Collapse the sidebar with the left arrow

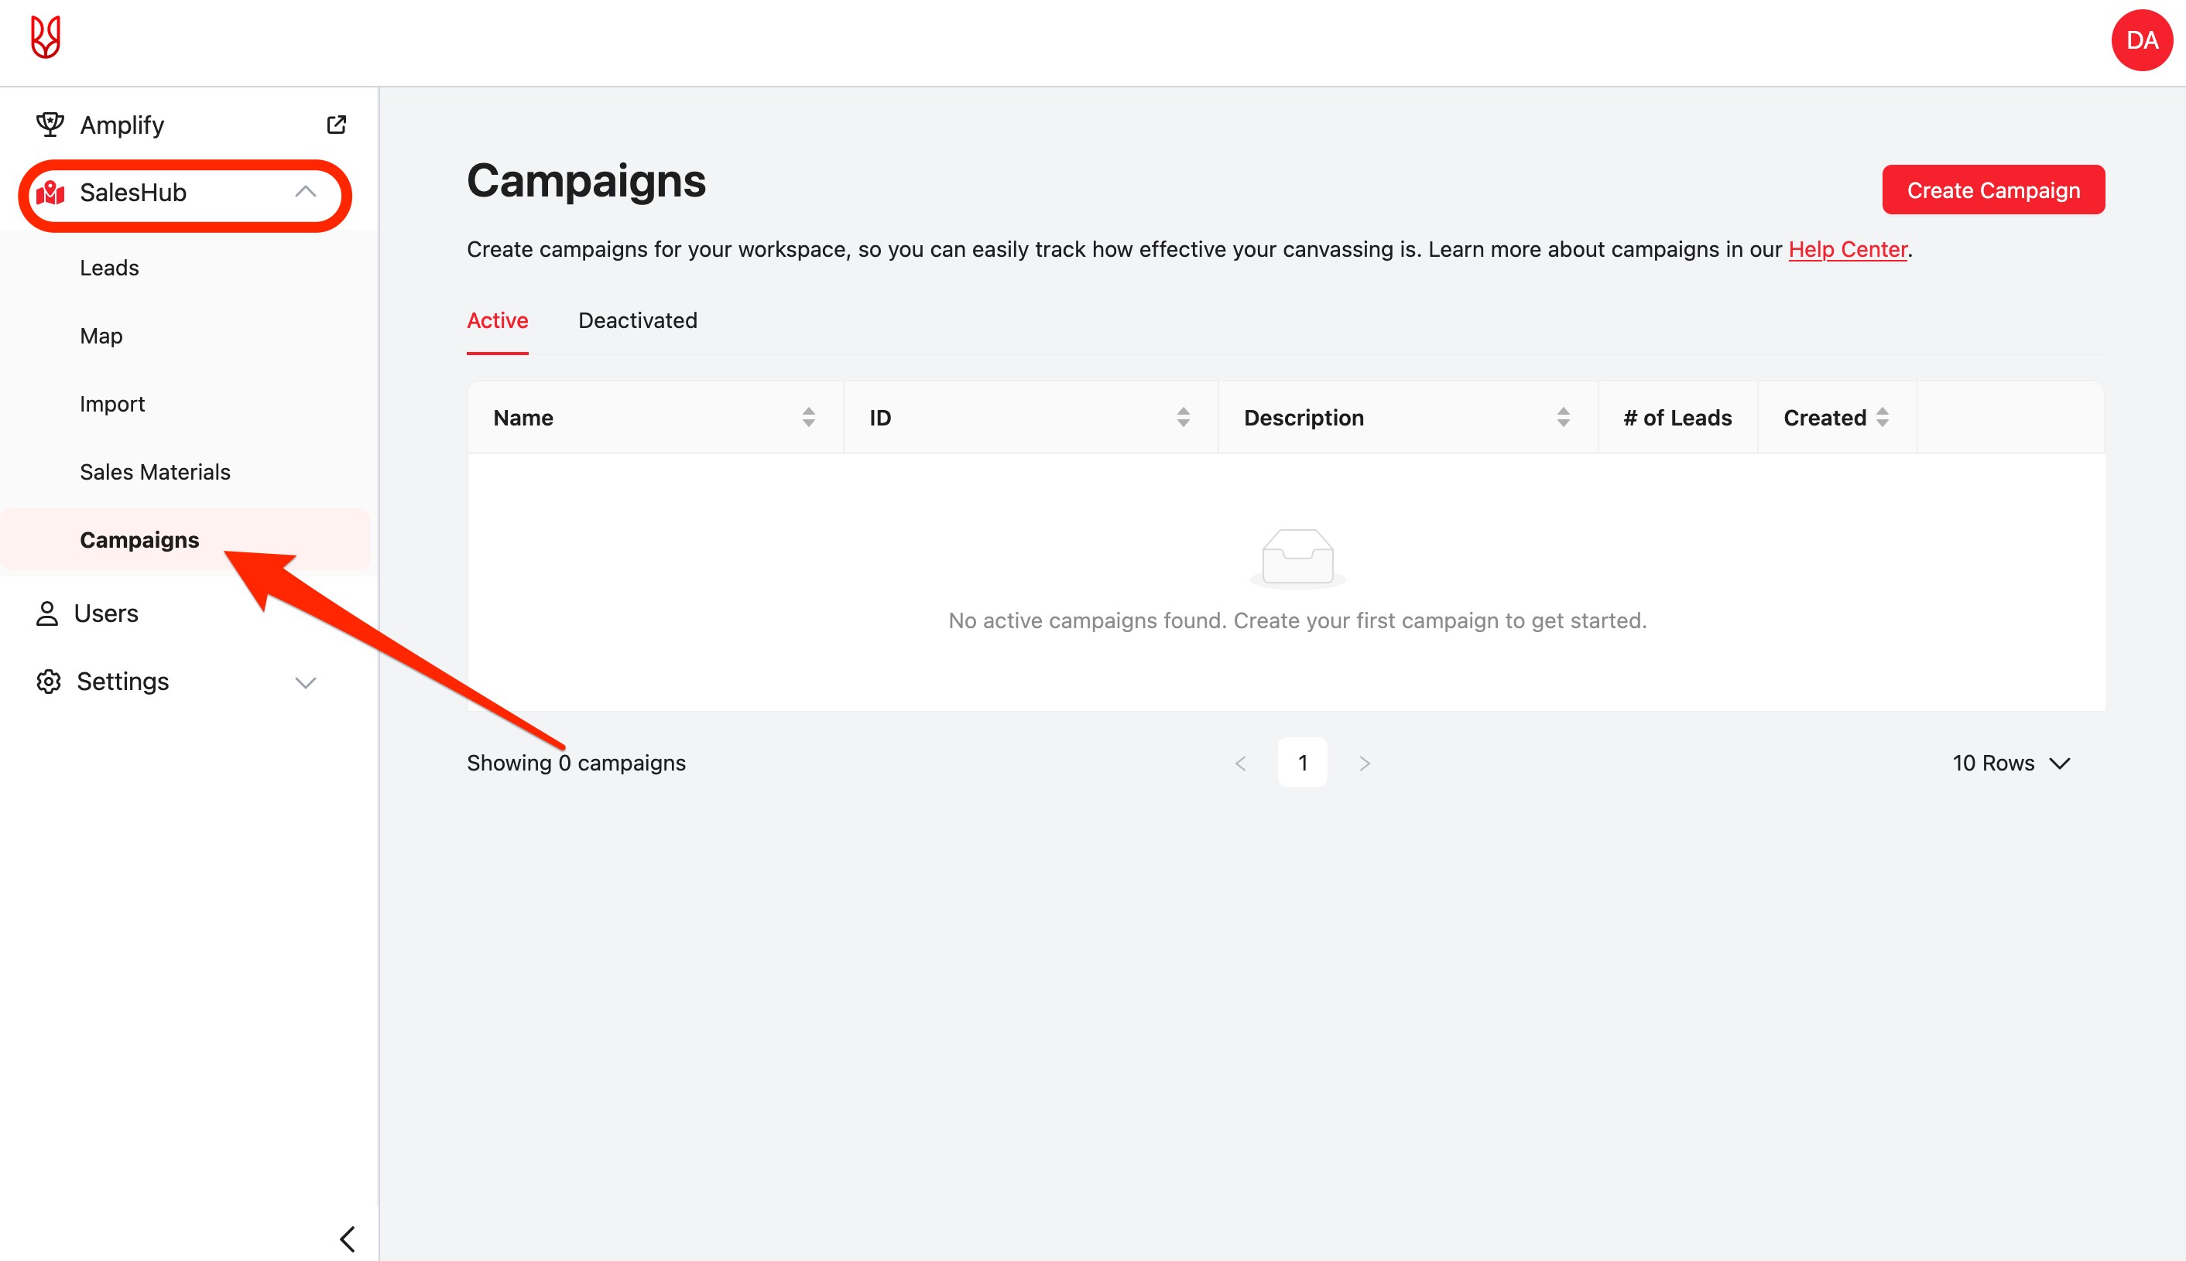pos(348,1239)
